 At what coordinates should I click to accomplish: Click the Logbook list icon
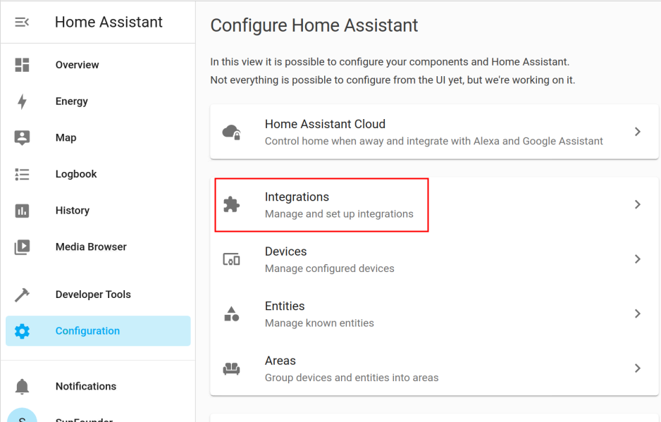(22, 174)
